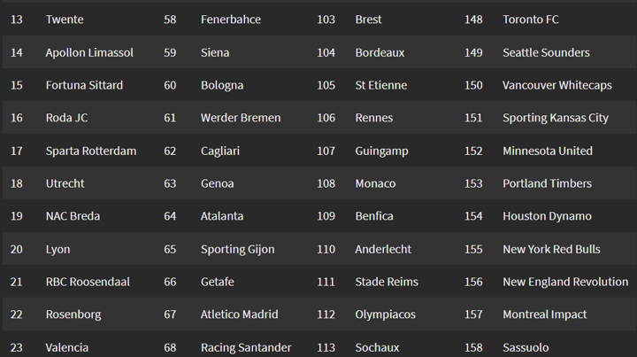Select the Sparta Rotterdam row
637x357 pixels.
click(91, 151)
